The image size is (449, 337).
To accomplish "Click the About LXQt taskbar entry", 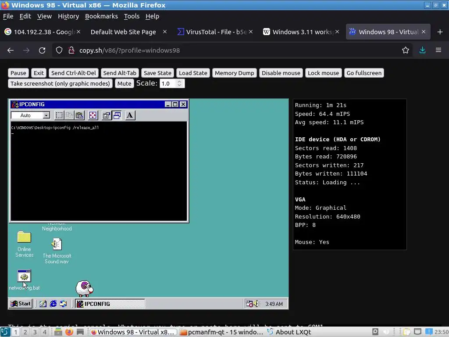I will pos(289,332).
